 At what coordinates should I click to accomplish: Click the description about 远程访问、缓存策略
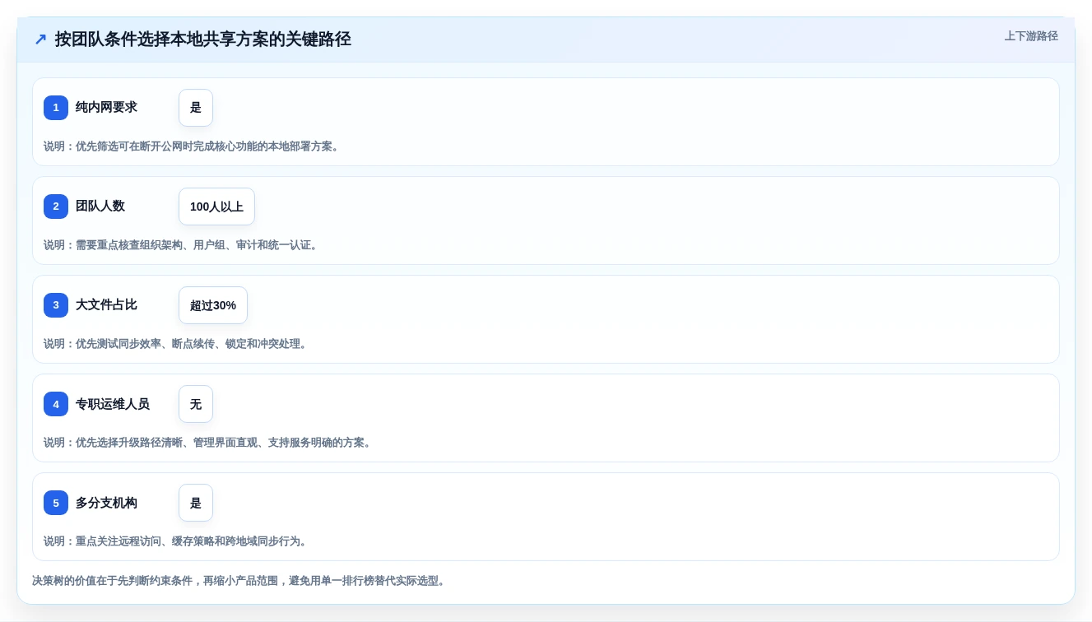click(177, 541)
